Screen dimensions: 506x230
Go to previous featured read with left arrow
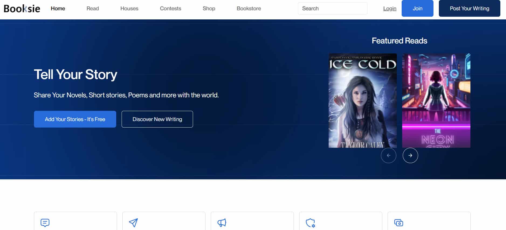[388, 155]
